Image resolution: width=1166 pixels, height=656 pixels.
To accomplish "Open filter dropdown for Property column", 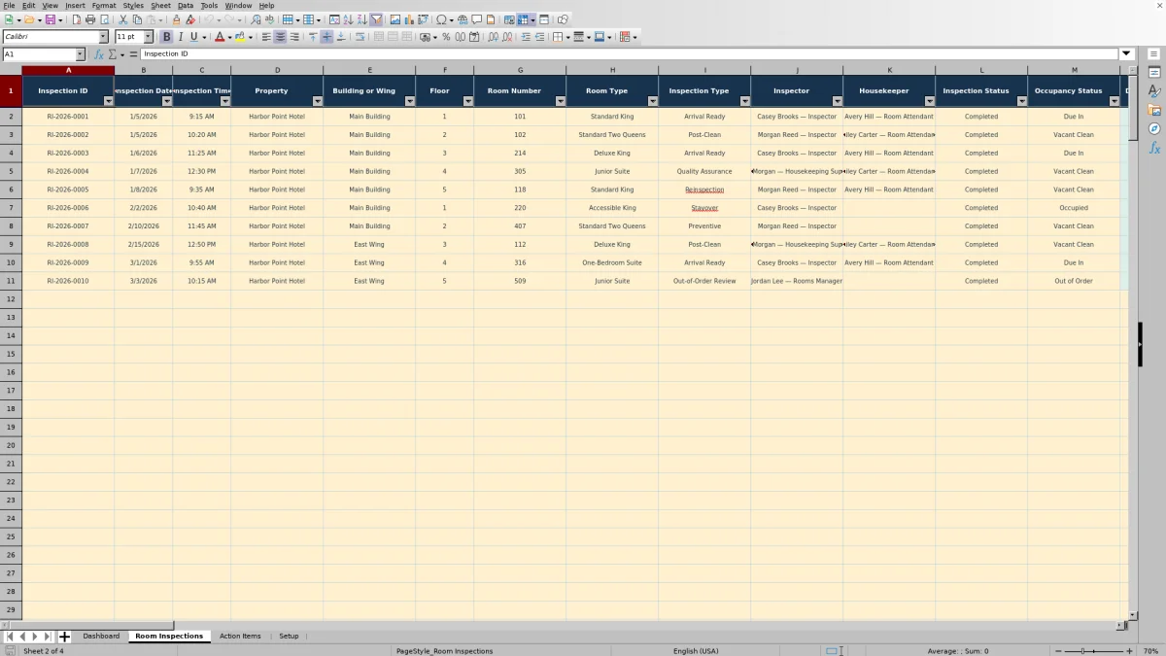I will tap(318, 101).
